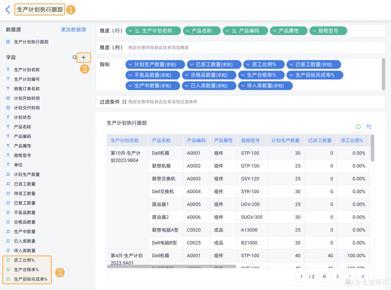This screenshot has height=290, width=391.
Task: Click text-type icon beside 单位 field
Action: point(8,165)
